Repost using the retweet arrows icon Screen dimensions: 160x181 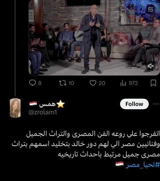(x=63, y=83)
